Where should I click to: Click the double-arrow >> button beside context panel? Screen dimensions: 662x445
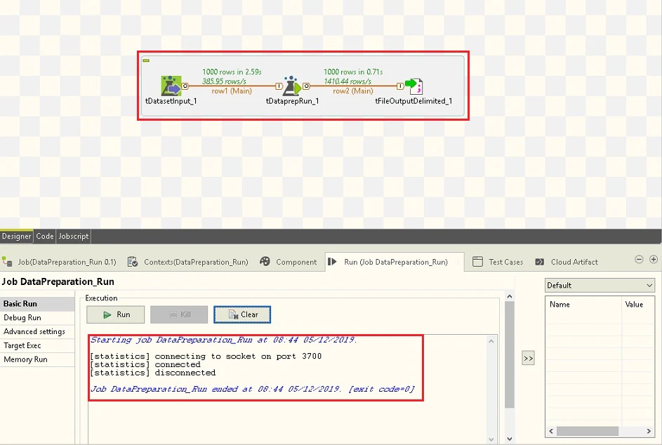528,358
